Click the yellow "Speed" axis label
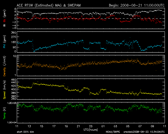This screenshot has height=134, width=168. [4, 95]
